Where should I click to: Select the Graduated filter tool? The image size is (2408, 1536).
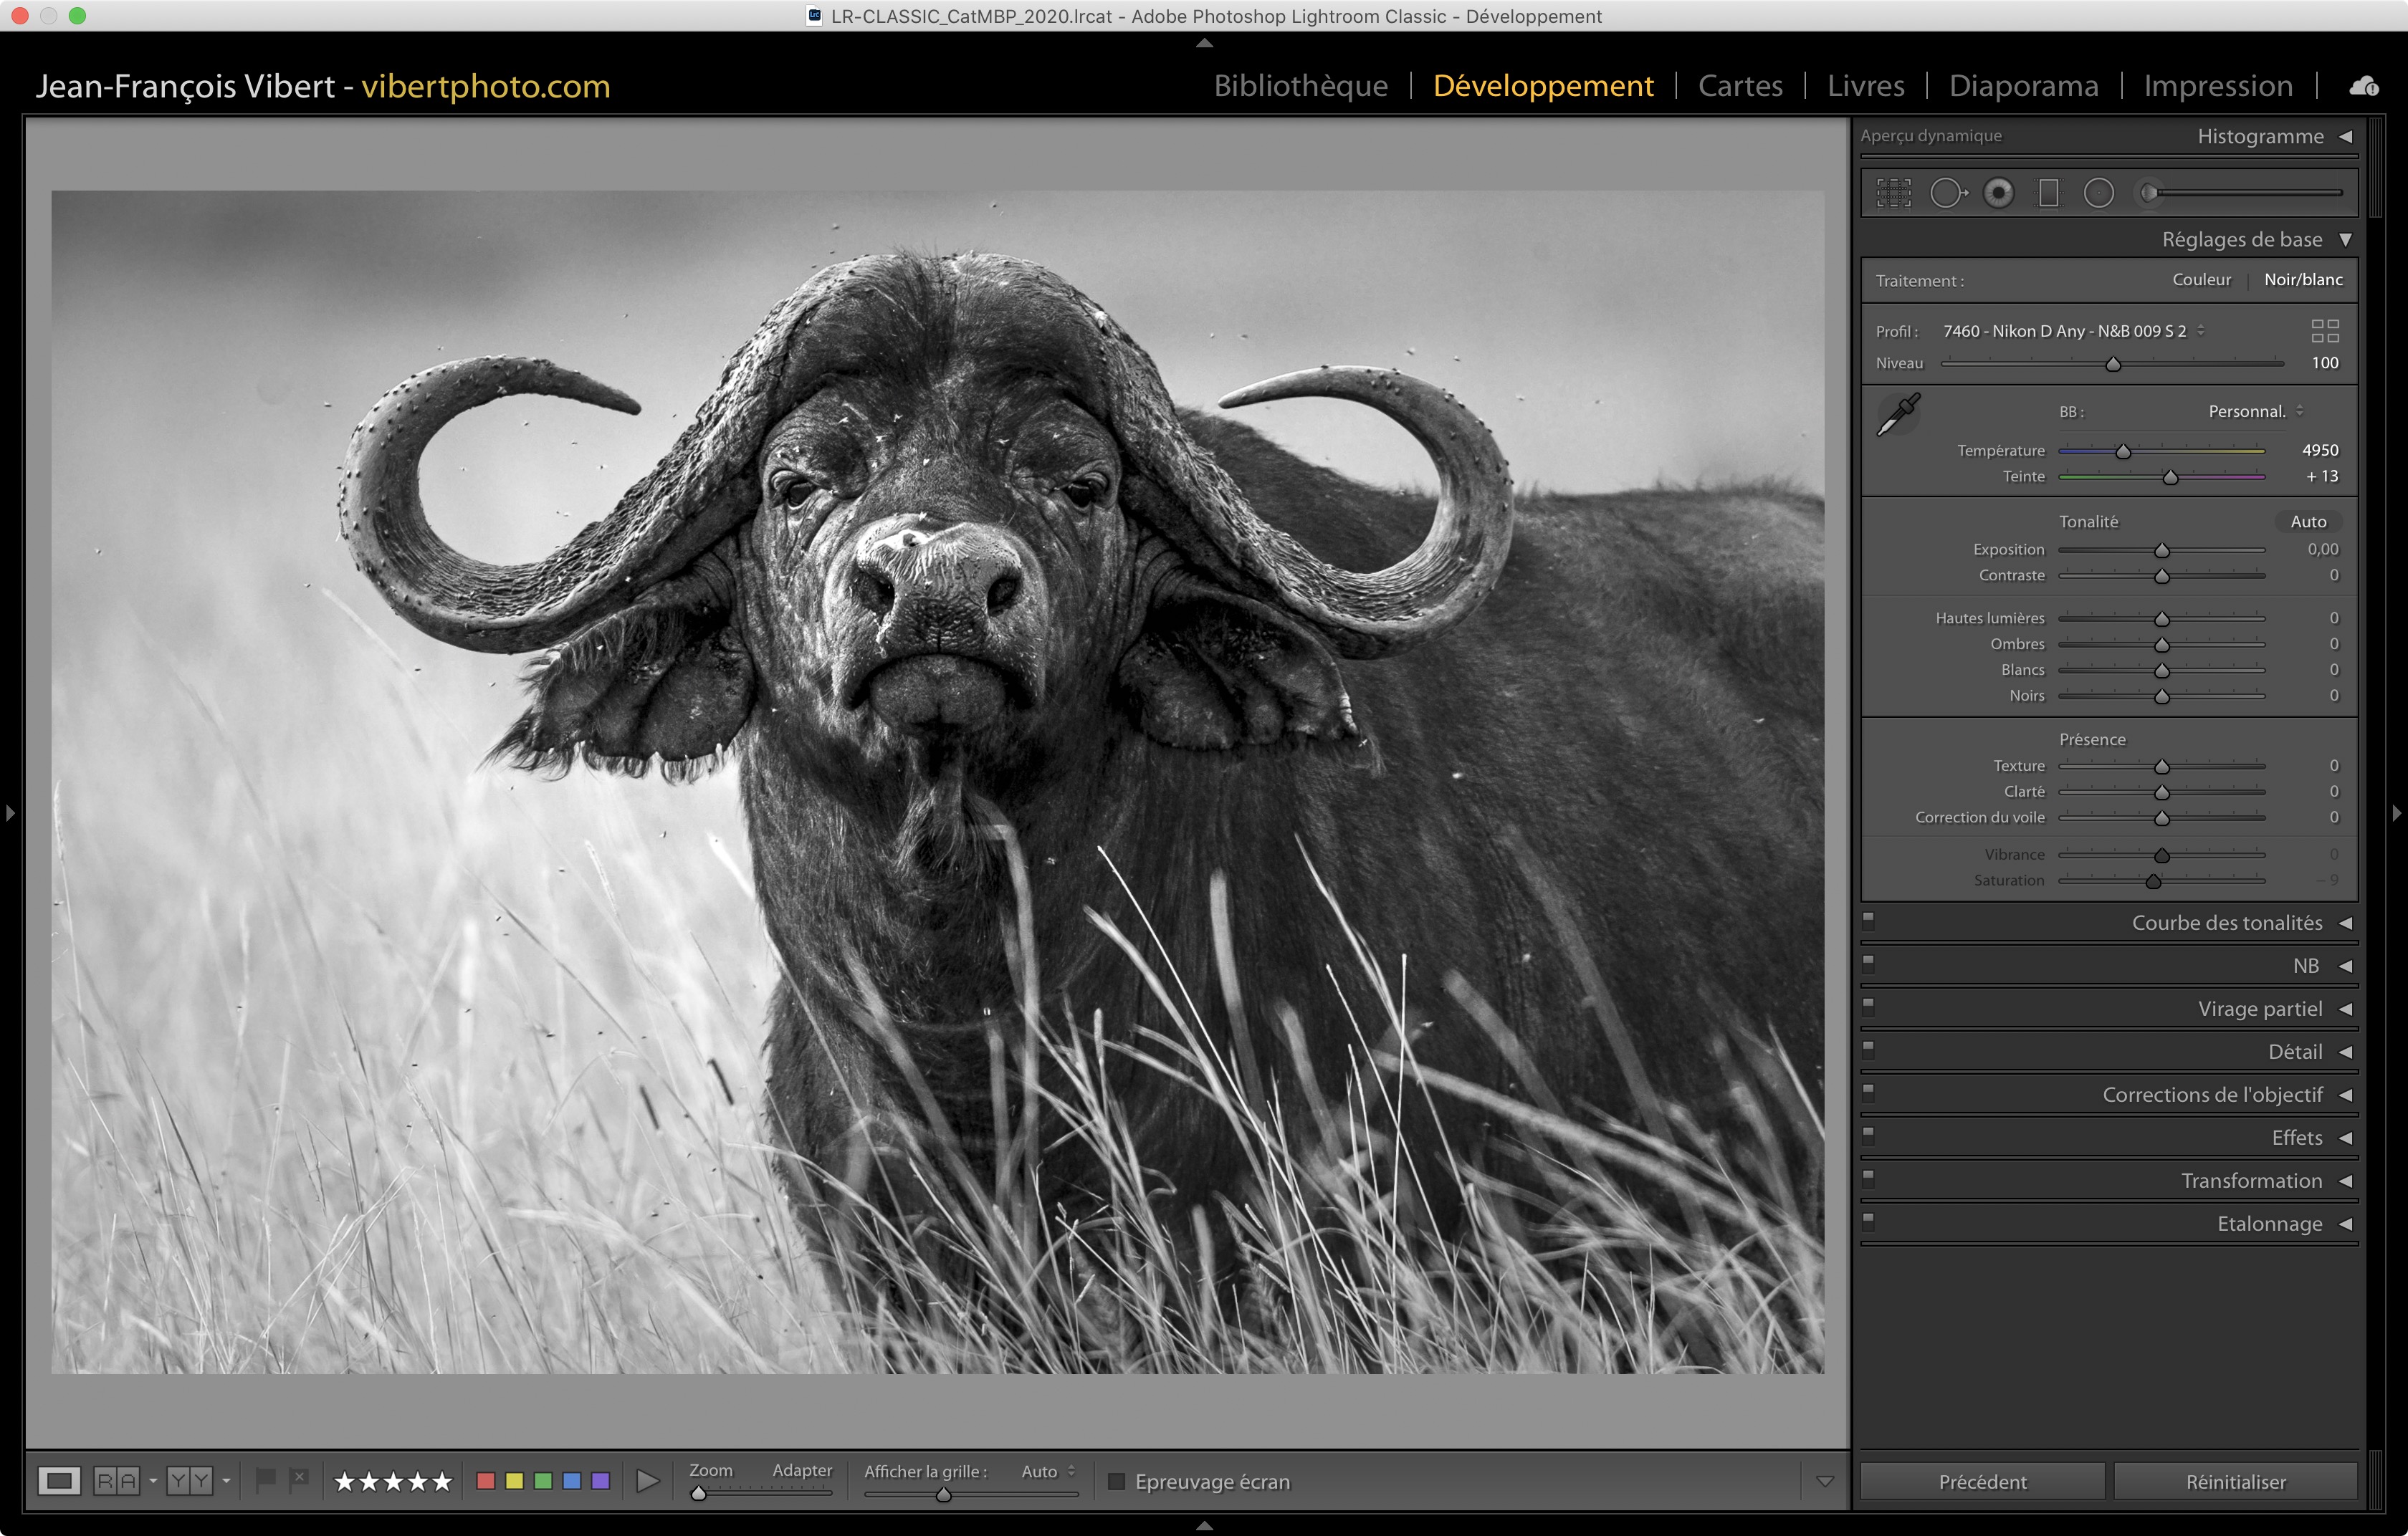click(x=2048, y=193)
